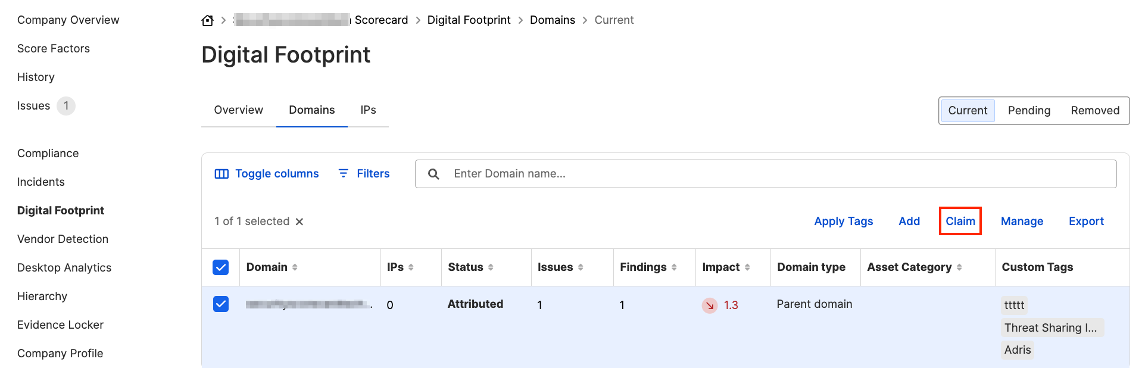Screen dimensions: 1142x368
Task: Open Company Overview in sidebar
Action: [68, 20]
